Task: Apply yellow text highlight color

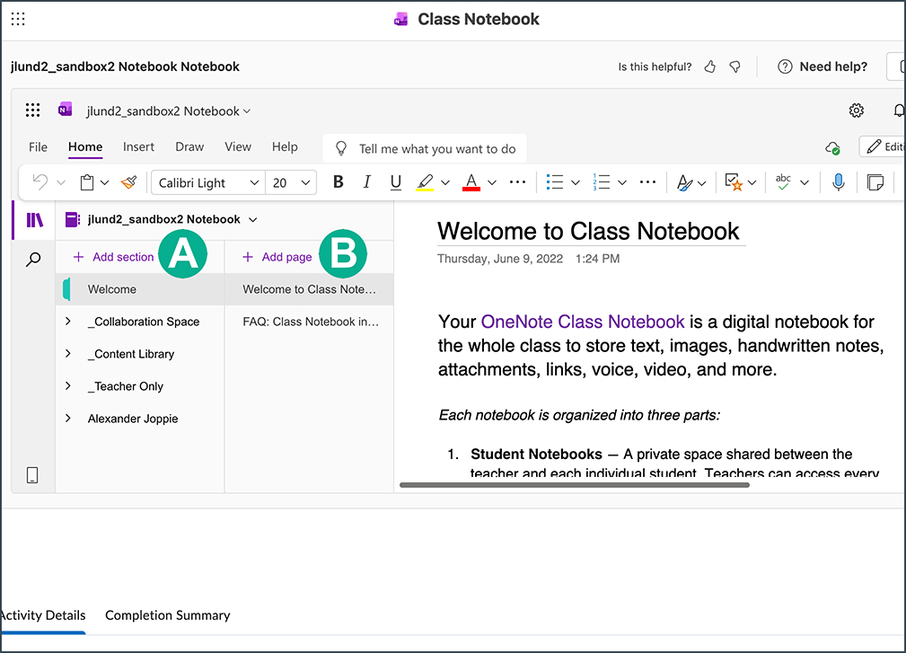Action: pos(425,182)
